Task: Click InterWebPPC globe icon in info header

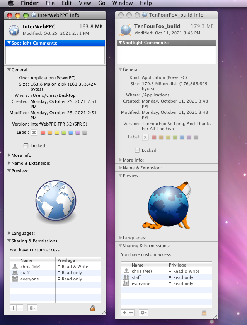Action: pos(14,30)
